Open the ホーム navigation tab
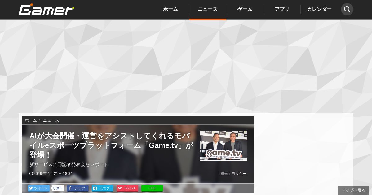Viewport: 372px width, 195px height. (x=170, y=9)
